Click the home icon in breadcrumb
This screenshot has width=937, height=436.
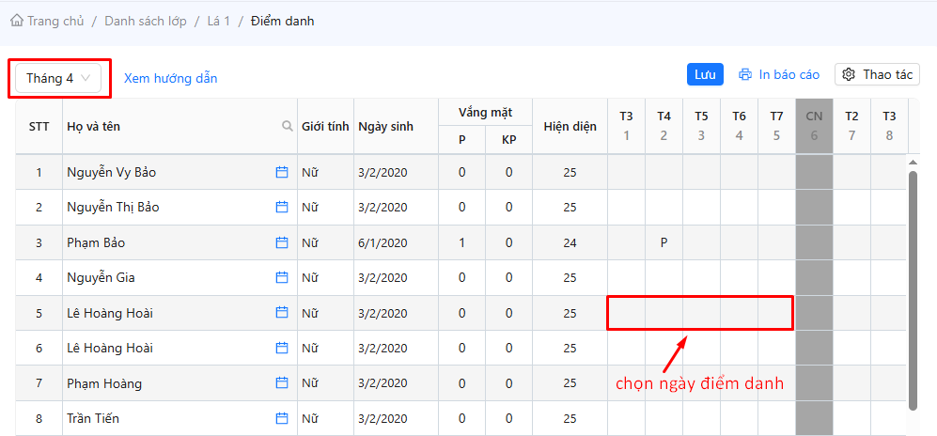click(x=16, y=20)
